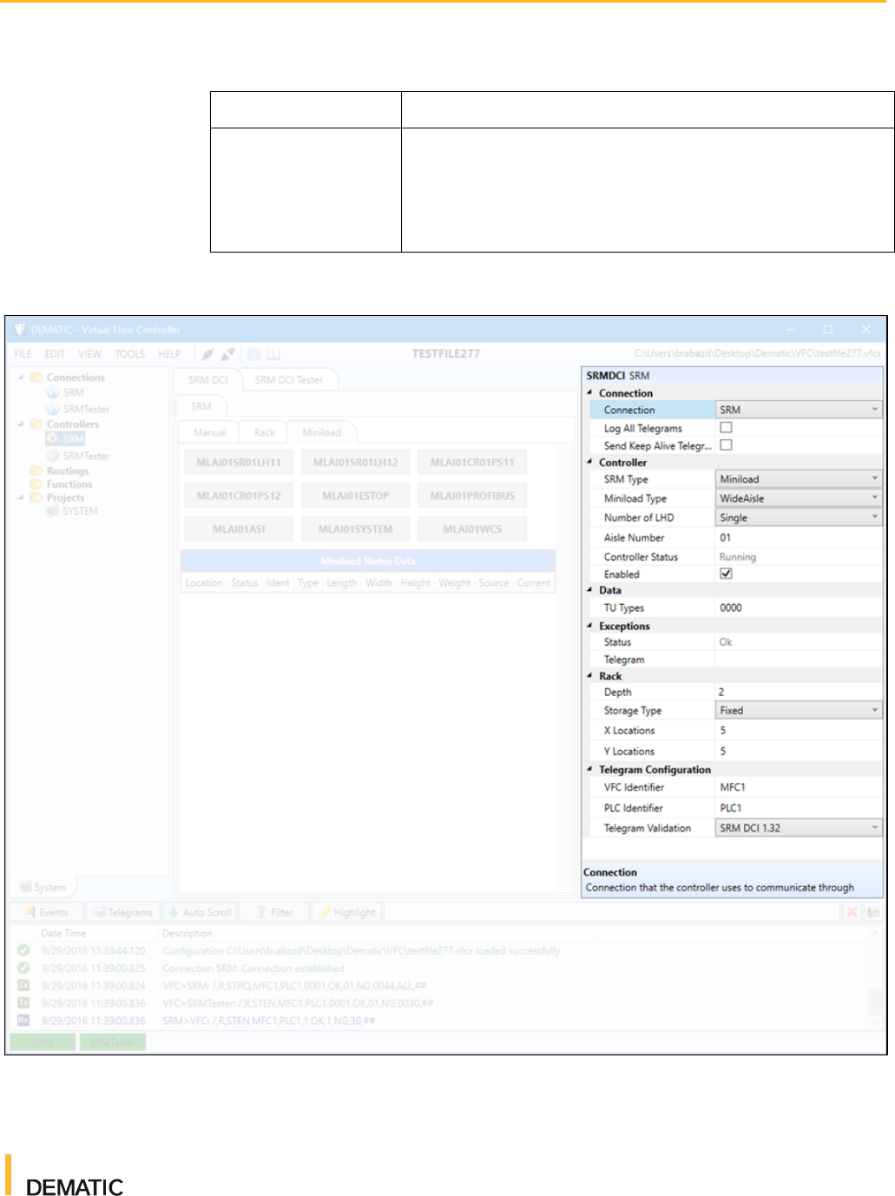Click green check icon on Connection established row
895x1196 pixels.
pos(23,968)
